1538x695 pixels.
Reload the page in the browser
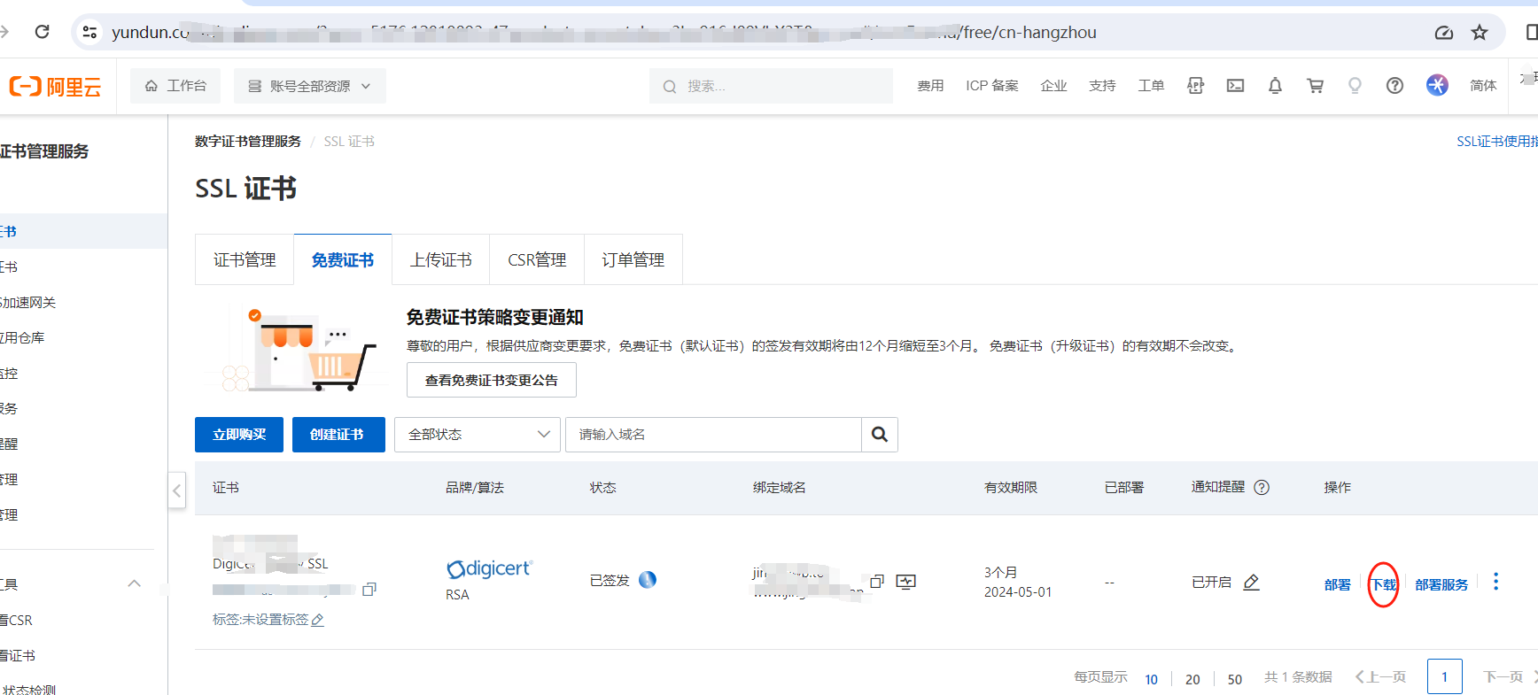tap(42, 32)
